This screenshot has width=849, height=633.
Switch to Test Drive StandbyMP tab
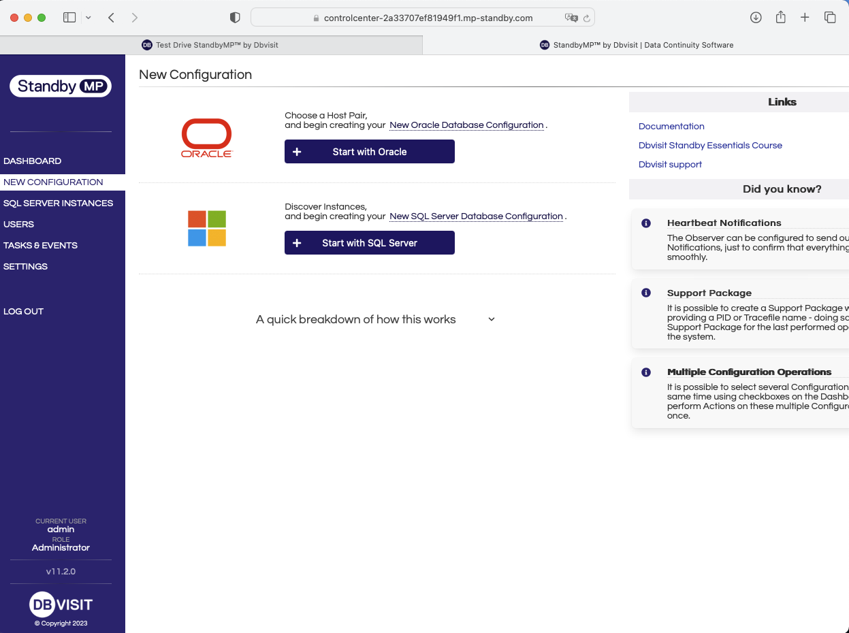[x=211, y=45]
